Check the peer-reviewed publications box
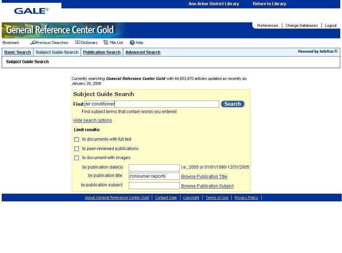The height and width of the screenshot is (253, 342). pos(76,149)
